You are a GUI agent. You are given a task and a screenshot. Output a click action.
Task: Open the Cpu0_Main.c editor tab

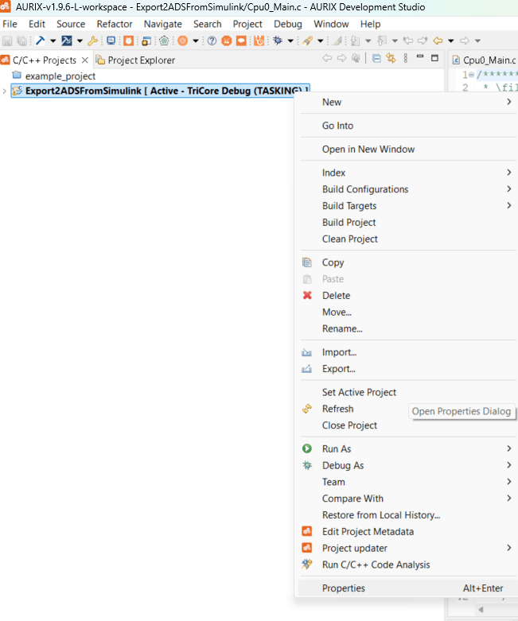489,60
